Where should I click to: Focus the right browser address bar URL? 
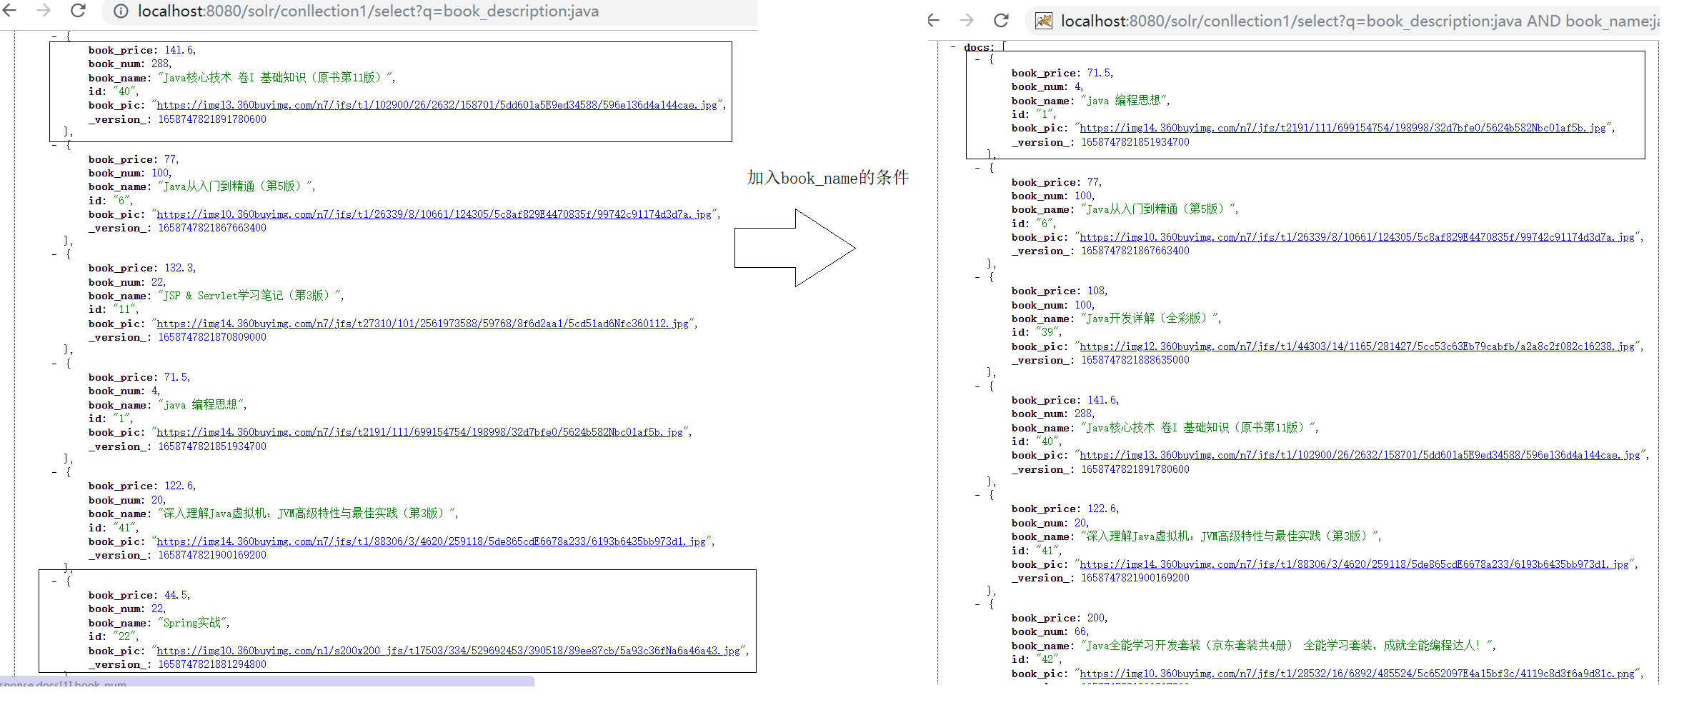1357,21
